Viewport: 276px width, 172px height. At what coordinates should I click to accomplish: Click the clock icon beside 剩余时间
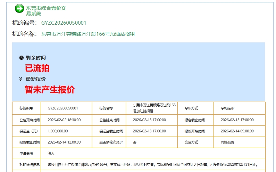[x=22, y=58]
